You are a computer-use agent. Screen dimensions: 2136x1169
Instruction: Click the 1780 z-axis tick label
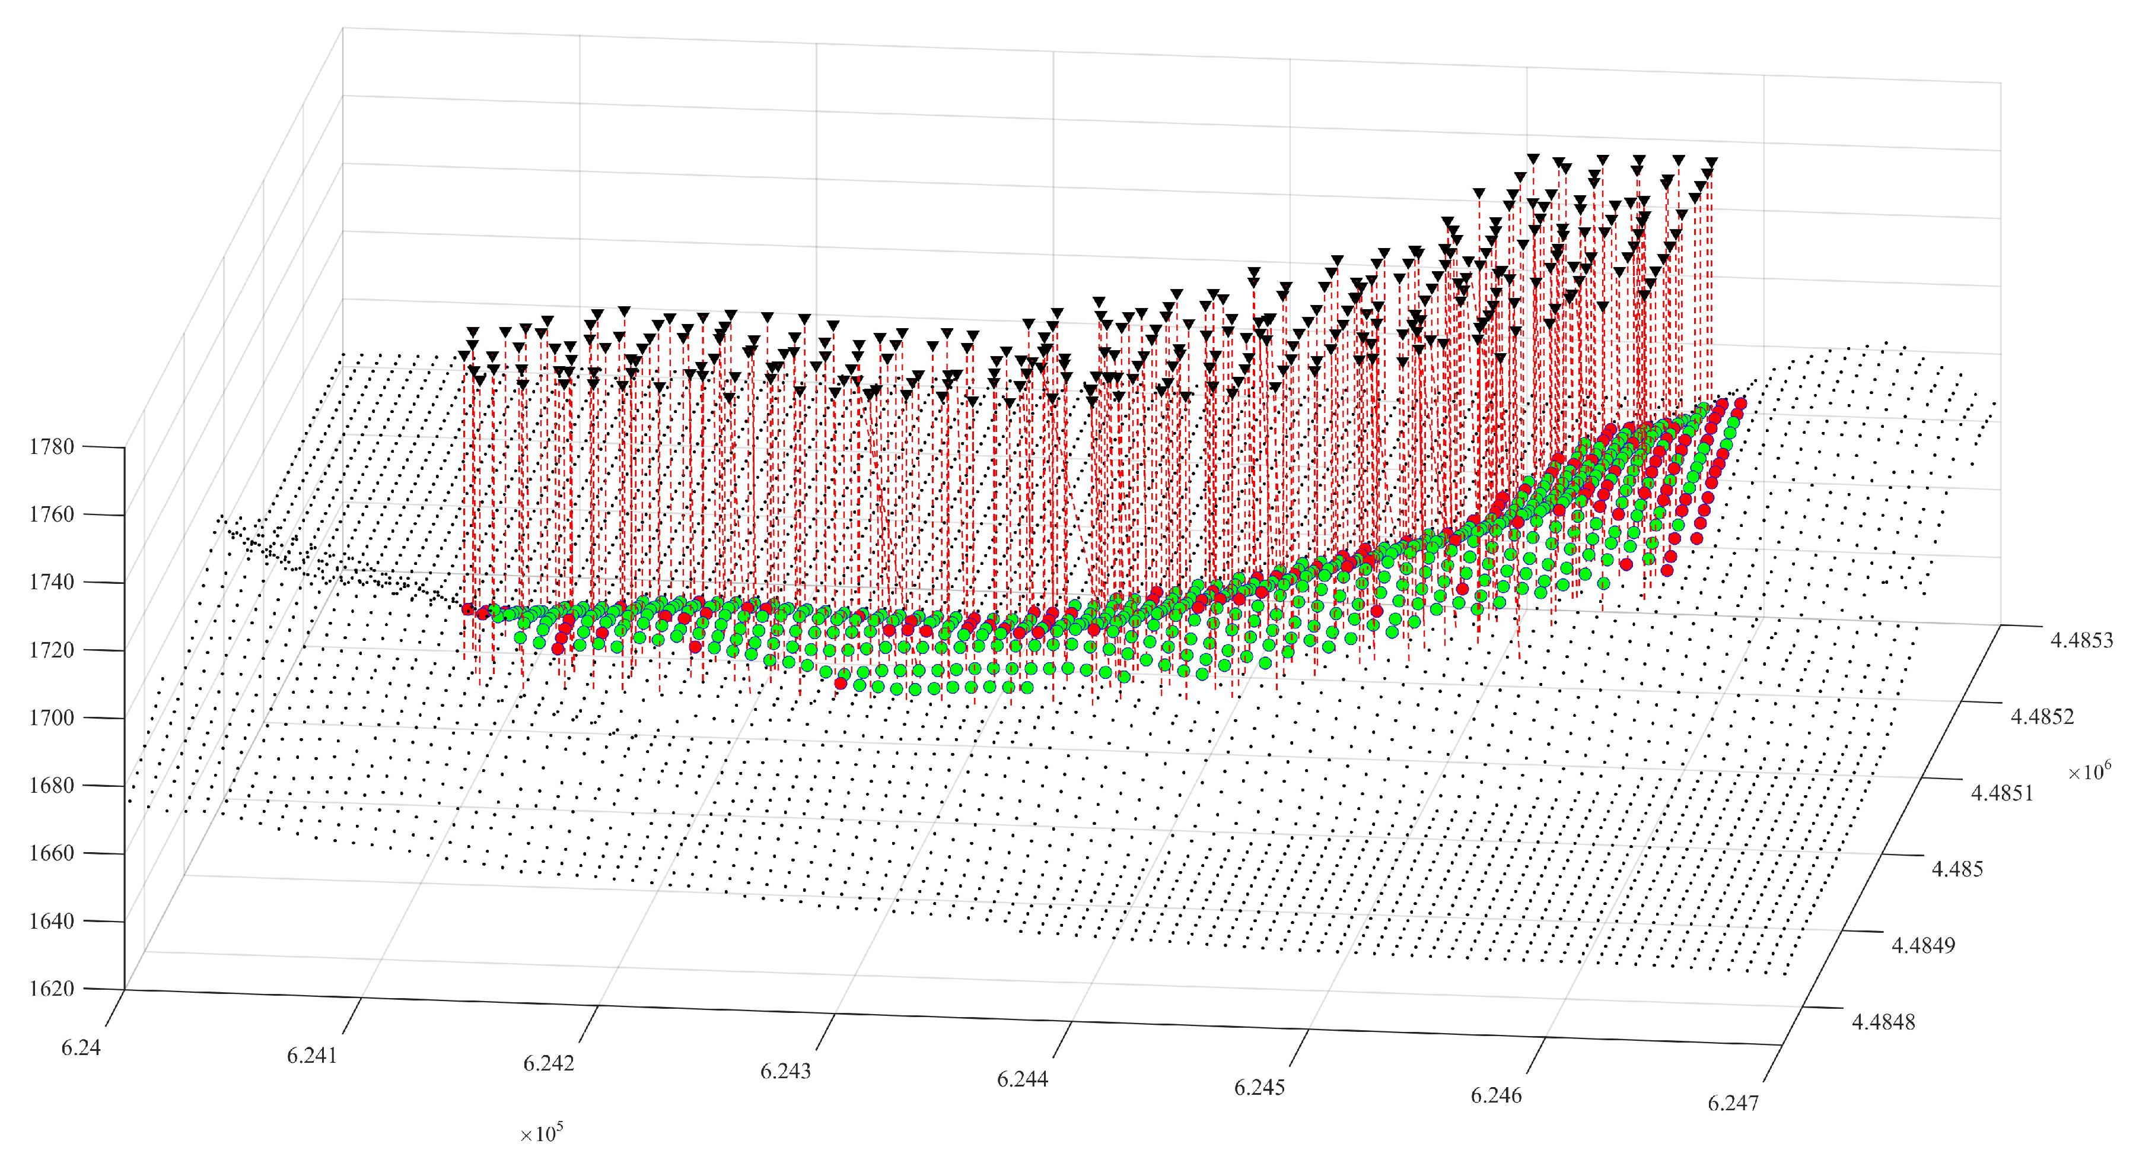click(x=52, y=446)
